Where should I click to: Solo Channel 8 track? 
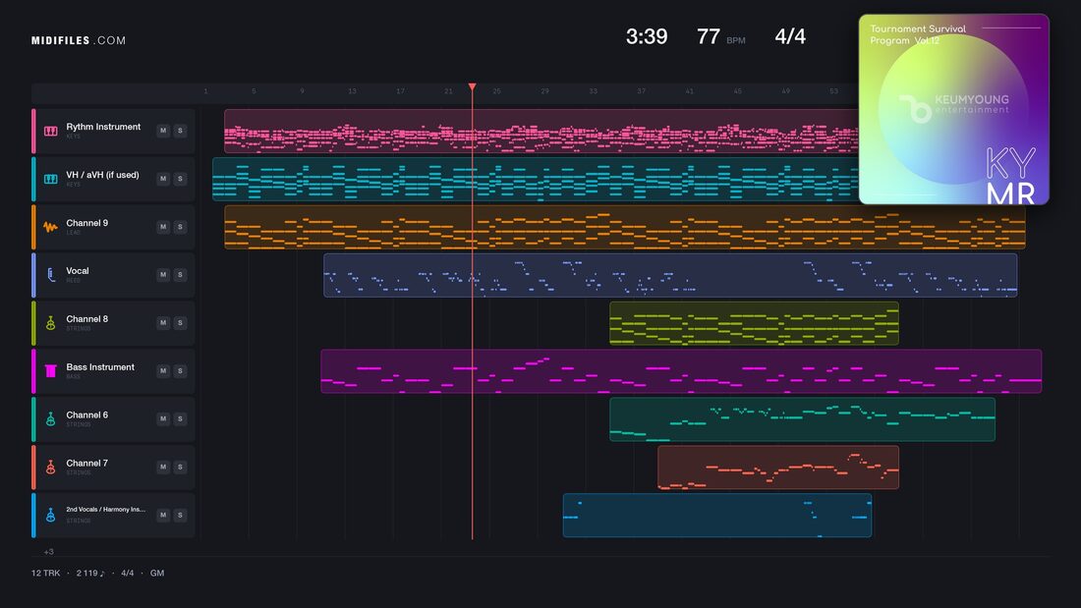(x=180, y=322)
